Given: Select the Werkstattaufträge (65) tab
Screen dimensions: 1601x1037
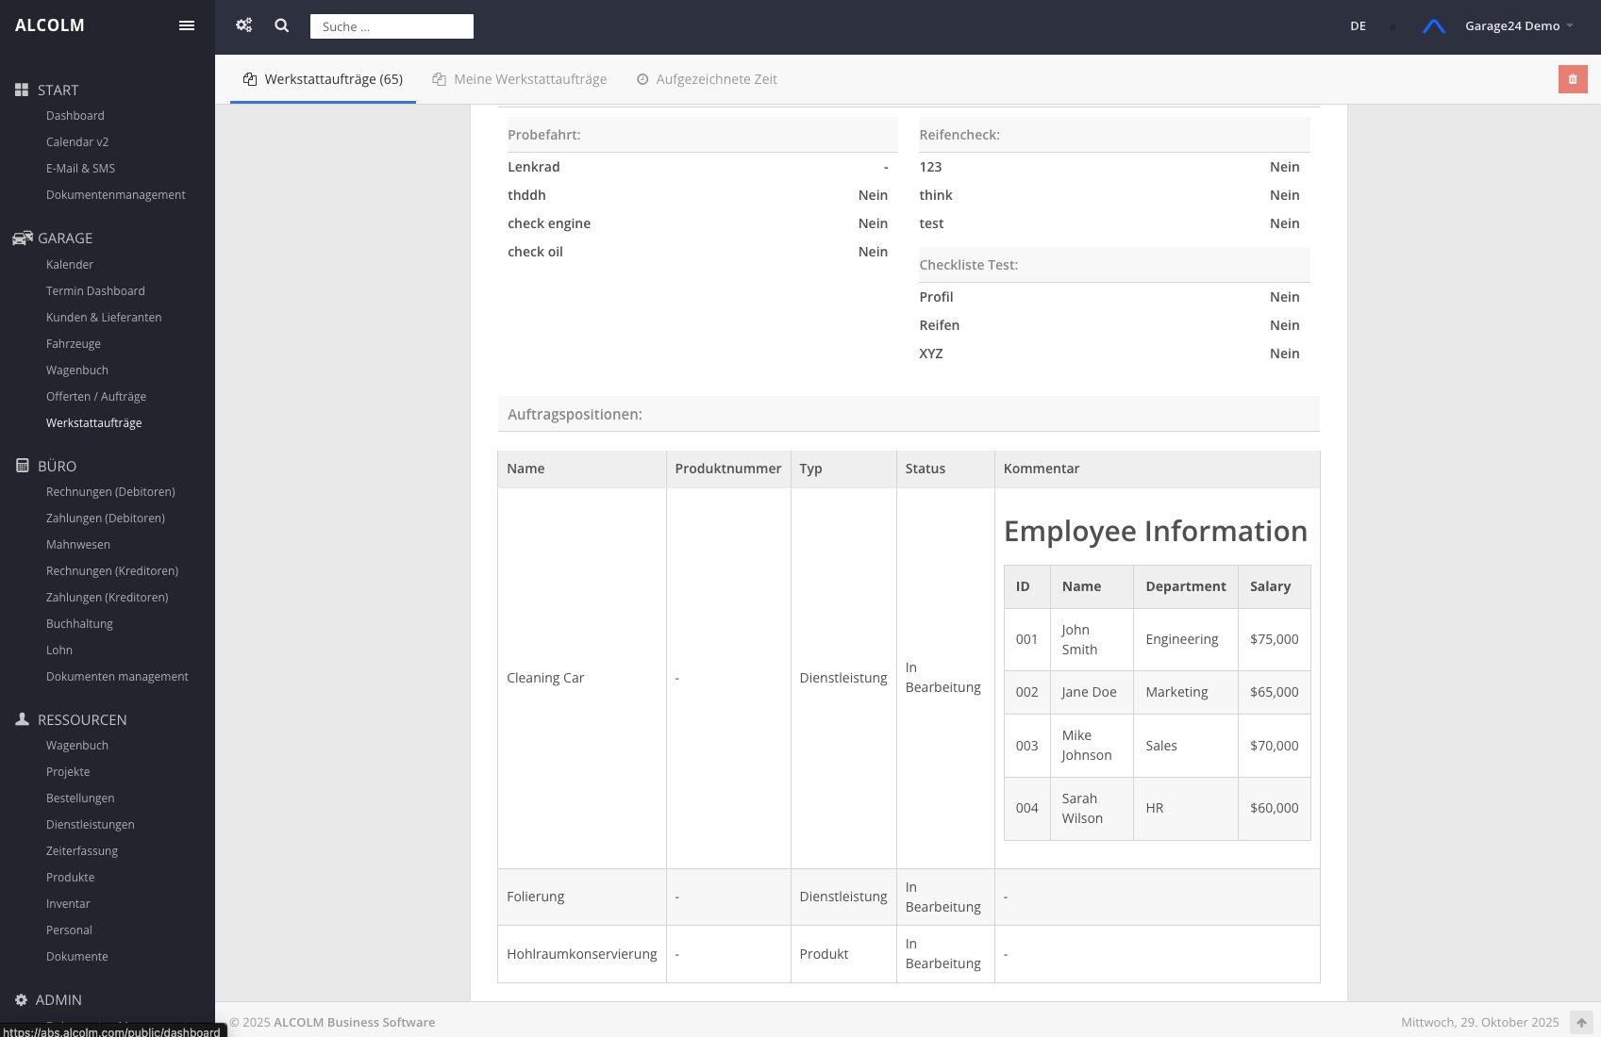Looking at the screenshot, I should coord(323,79).
